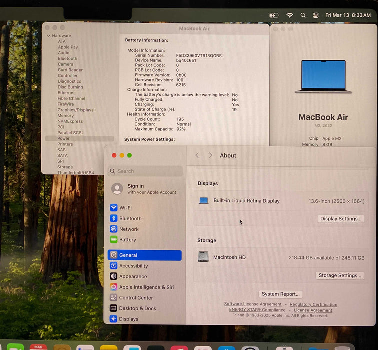
Task: Select Card Reader in System Report sidebar
Action: click(70, 70)
